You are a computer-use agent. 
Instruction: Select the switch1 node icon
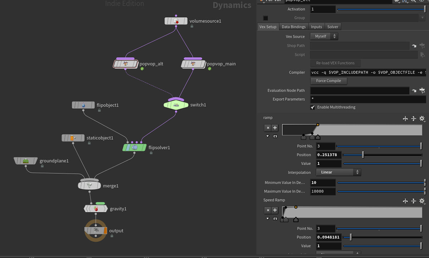point(176,105)
